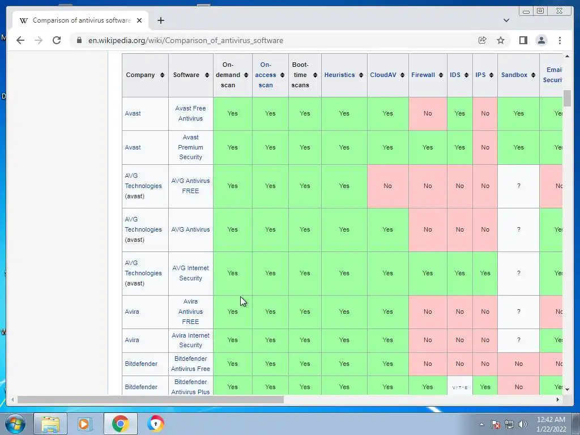The width and height of the screenshot is (580, 435).
Task: Open the Bitdefender Antivirus Free link
Action: (x=190, y=364)
